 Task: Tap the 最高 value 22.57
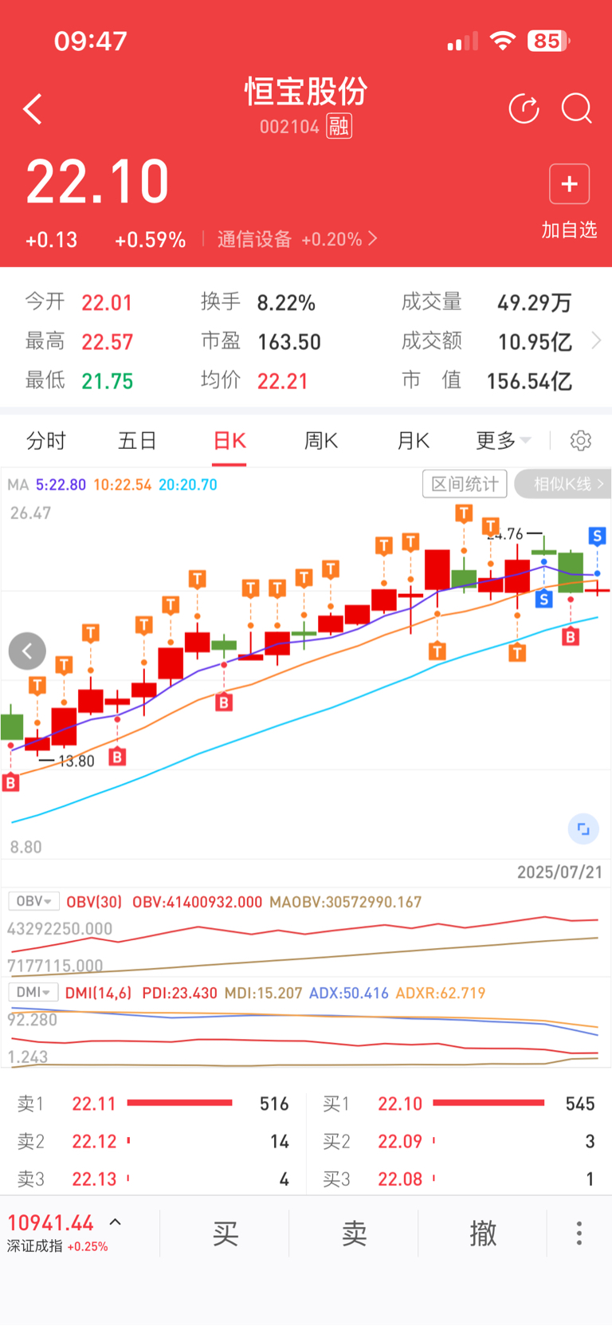107,342
